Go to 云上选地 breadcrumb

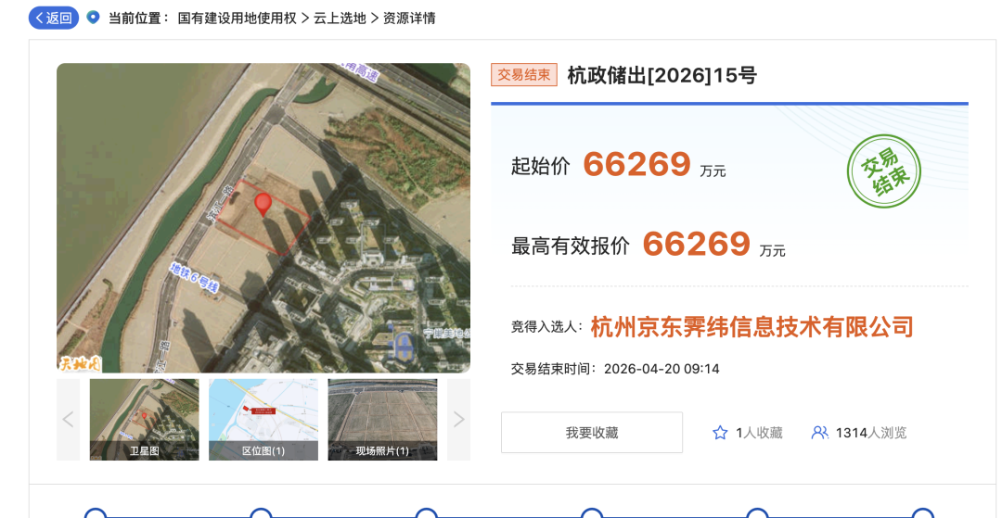[x=340, y=18]
